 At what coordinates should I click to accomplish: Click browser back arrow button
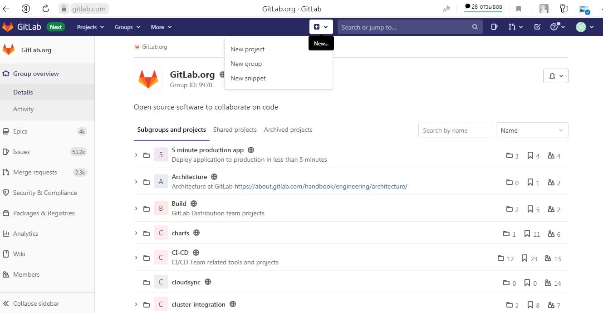6,8
